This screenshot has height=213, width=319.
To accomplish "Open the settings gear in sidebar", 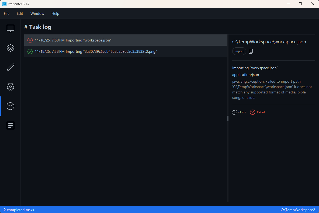I will [x=11, y=87].
